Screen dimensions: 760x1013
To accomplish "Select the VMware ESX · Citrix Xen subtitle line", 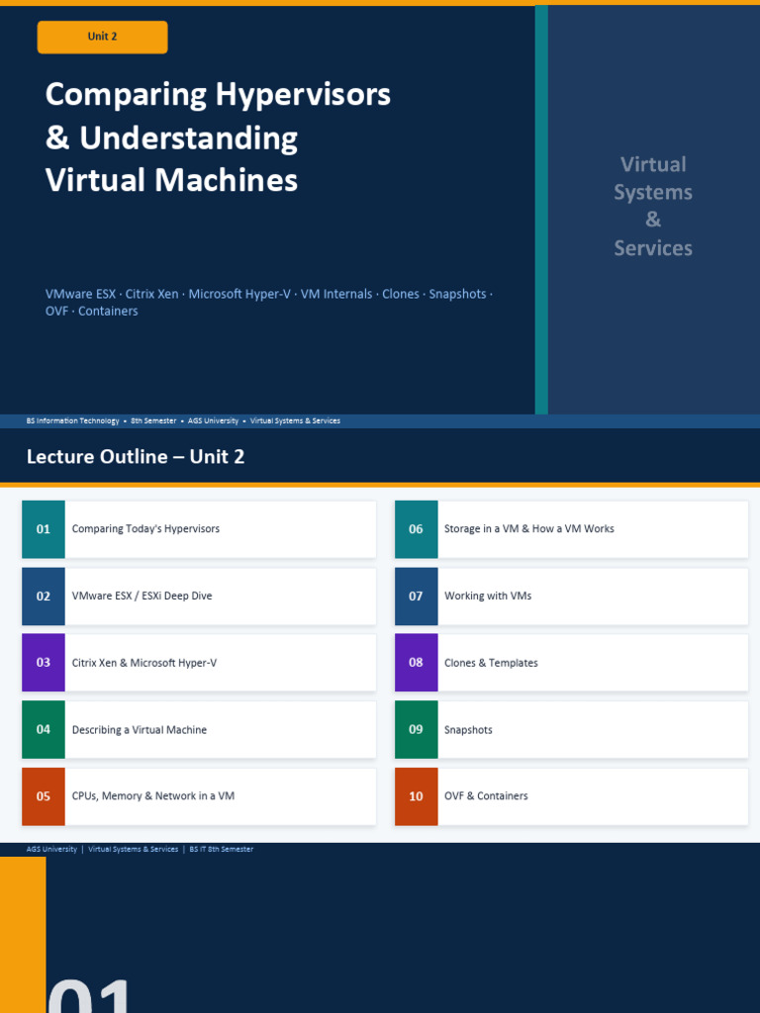I will click(269, 303).
